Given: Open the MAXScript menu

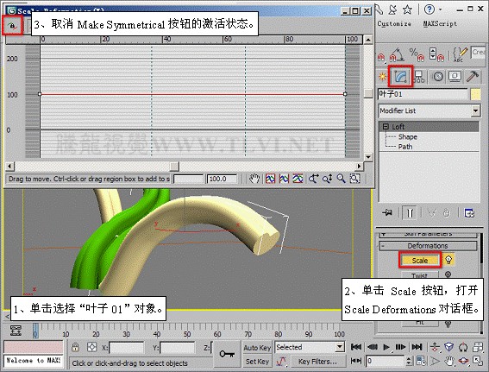Looking at the screenshot, I should point(440,23).
